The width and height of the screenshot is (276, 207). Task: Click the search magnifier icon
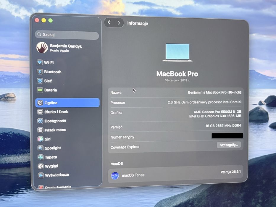tap(39, 34)
